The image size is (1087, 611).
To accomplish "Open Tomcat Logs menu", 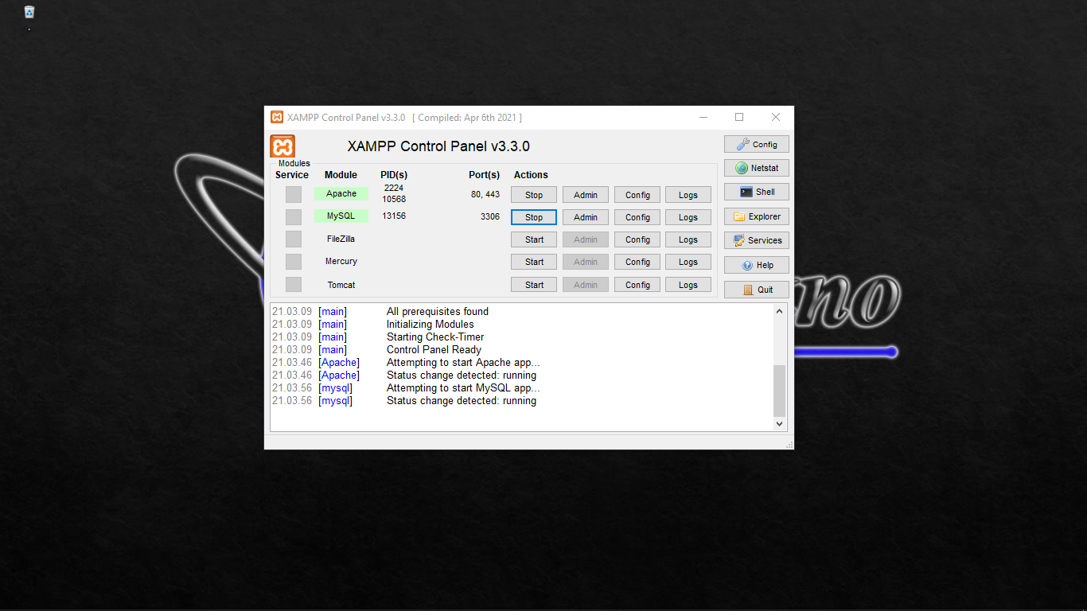I will point(688,285).
